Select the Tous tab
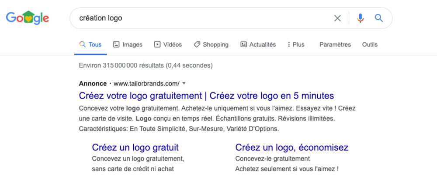Image resolution: width=437 pixels, height=175 pixels. [90, 45]
